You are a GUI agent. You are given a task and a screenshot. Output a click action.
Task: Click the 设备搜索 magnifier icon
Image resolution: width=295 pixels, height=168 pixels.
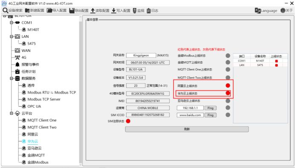(x=5, y=11)
